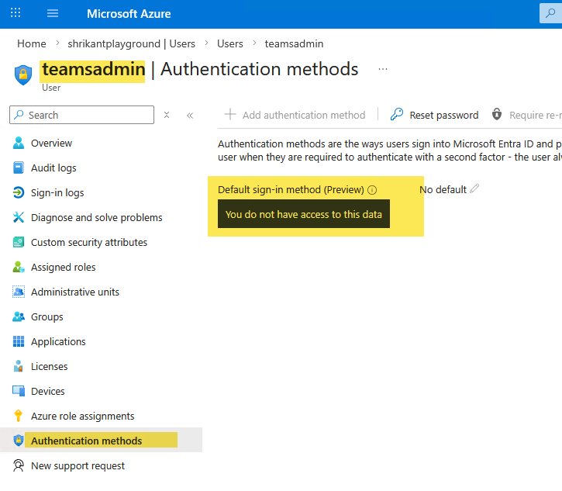Viewport: 562px width, 491px height.
Task: Click the Custom security attributes icon
Action: pos(19,242)
